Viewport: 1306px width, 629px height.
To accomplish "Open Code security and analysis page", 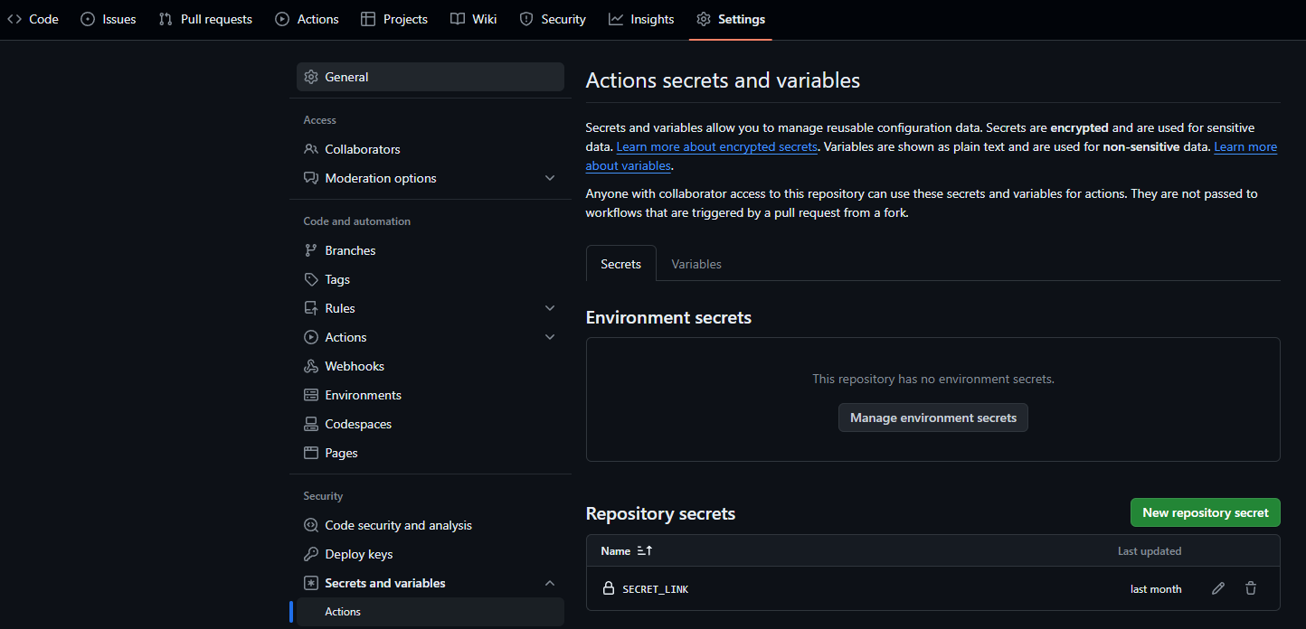I will (x=431, y=525).
